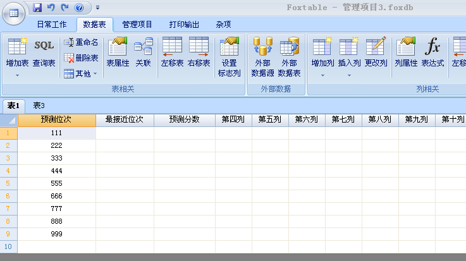Screen dimensions: 466x261
Task: Expand the 插入列 dropdown arrow
Action: [x=349, y=75]
